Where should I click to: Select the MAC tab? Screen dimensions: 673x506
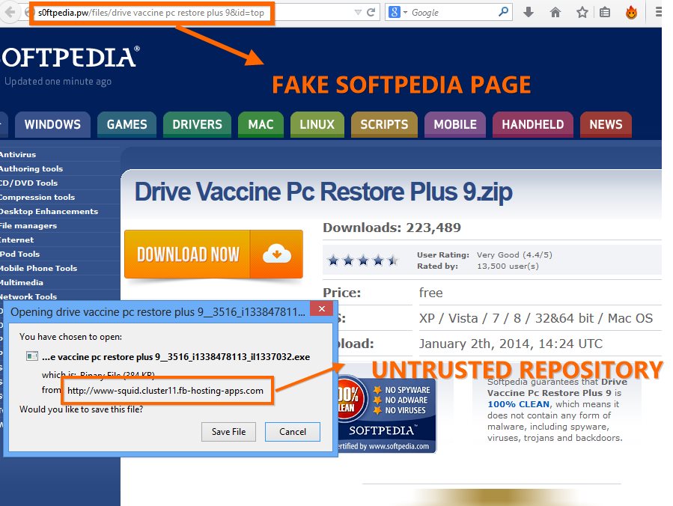261,124
